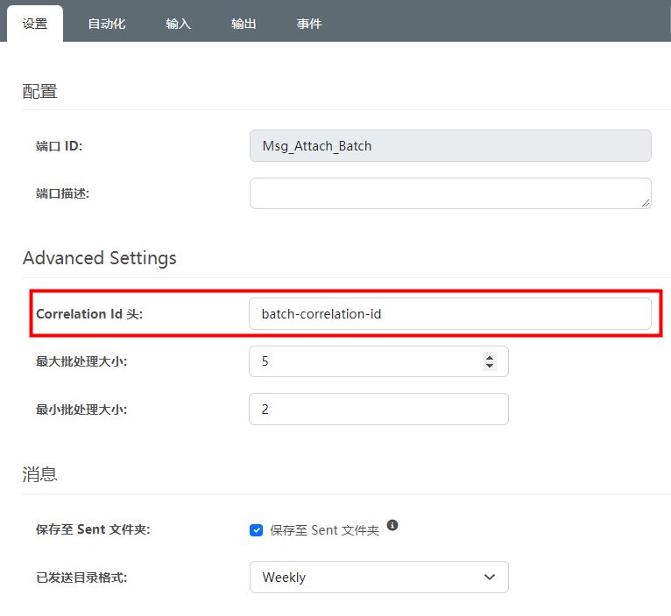Focus the 端口描述 text area

tap(450, 193)
